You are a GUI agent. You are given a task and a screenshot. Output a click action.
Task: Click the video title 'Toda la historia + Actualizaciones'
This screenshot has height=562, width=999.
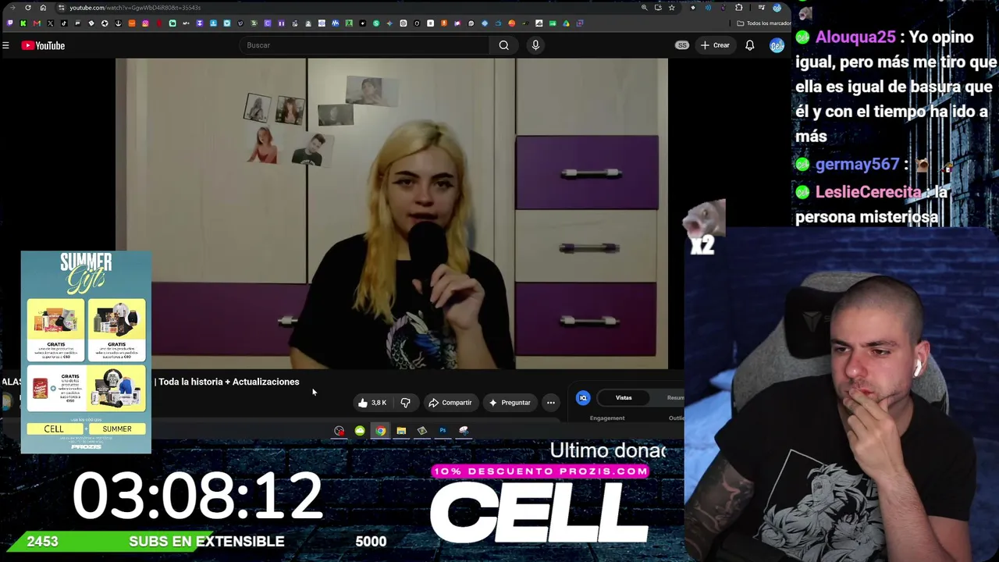coord(229,382)
